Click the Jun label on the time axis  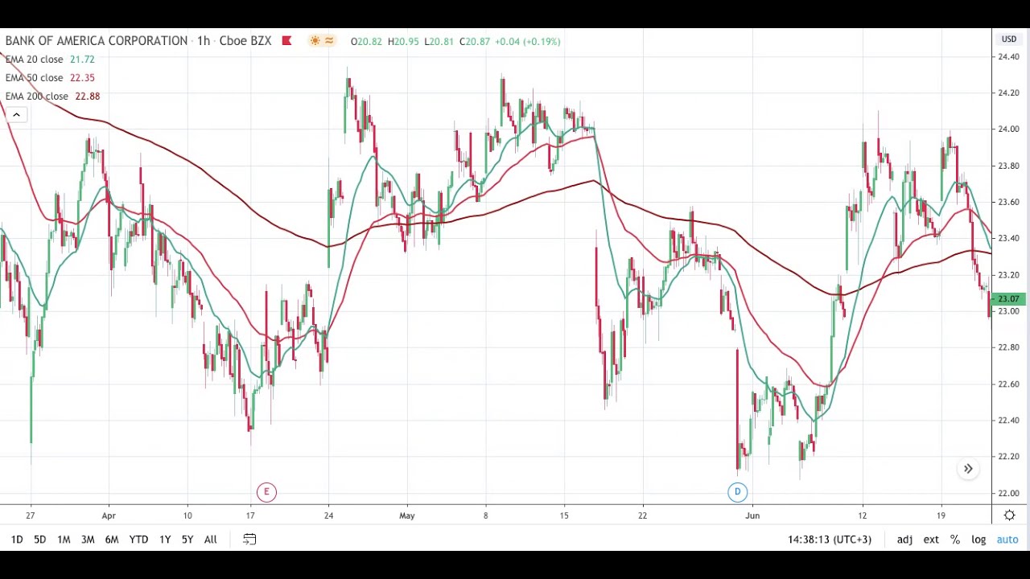click(752, 515)
